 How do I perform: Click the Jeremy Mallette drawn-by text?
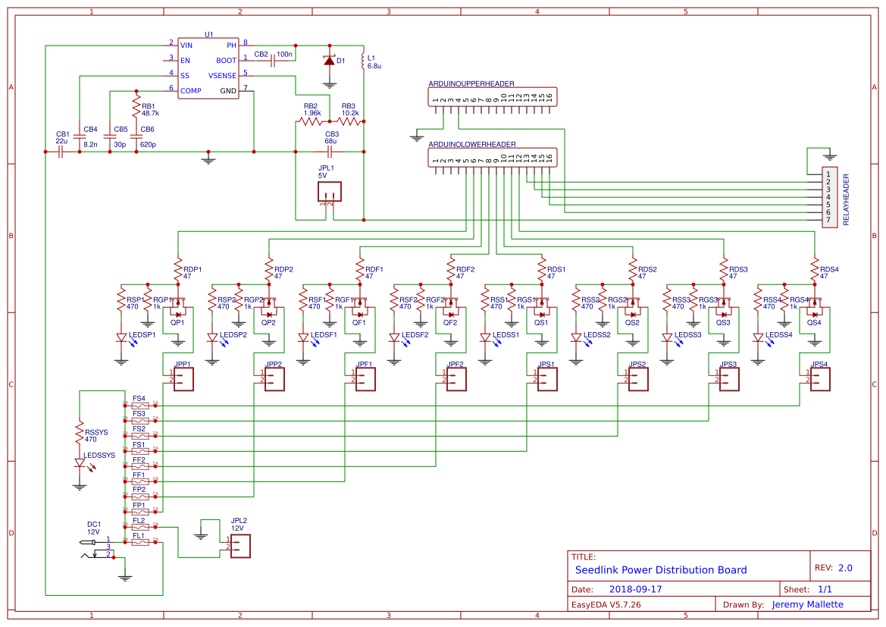click(x=807, y=604)
